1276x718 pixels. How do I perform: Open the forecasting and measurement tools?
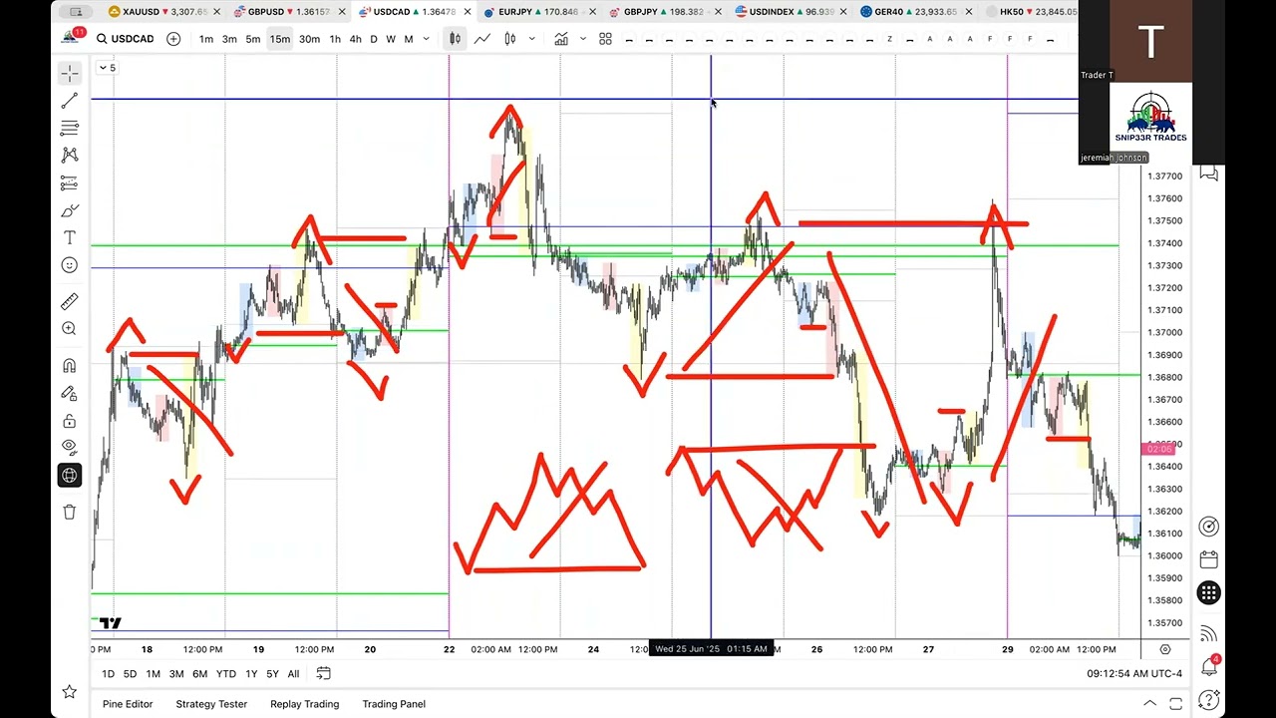69,182
